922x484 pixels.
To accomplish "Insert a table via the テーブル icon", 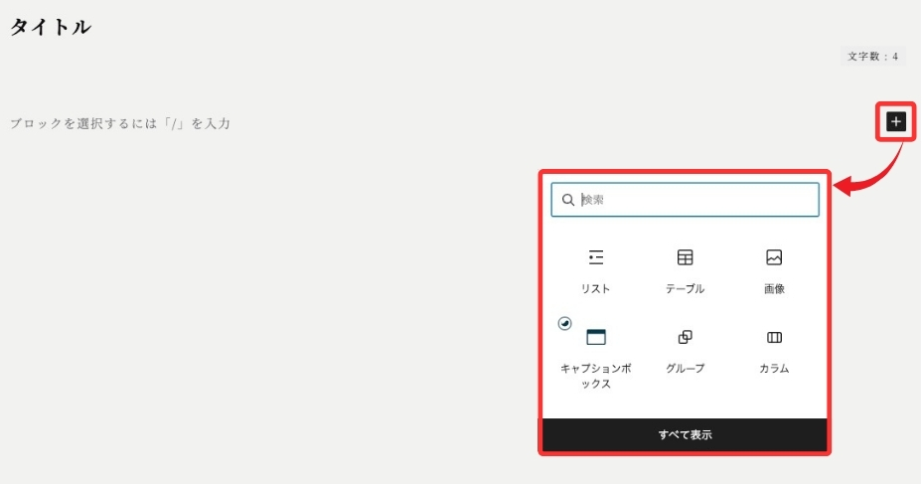I will point(685,257).
